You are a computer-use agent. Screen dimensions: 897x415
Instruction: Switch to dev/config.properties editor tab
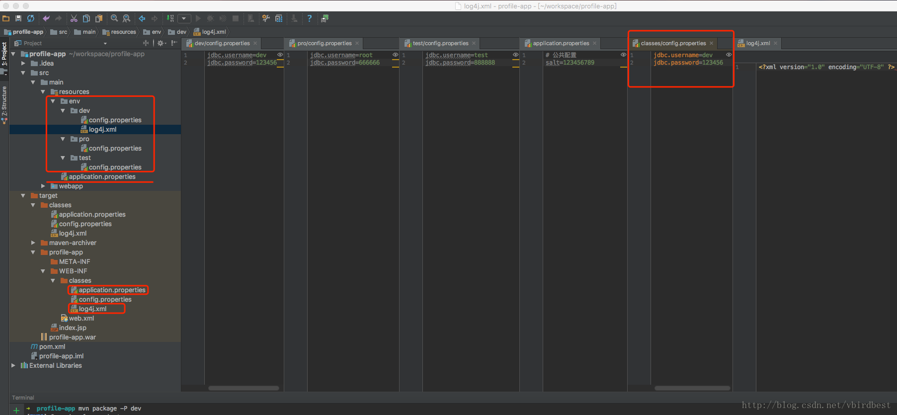(x=222, y=43)
